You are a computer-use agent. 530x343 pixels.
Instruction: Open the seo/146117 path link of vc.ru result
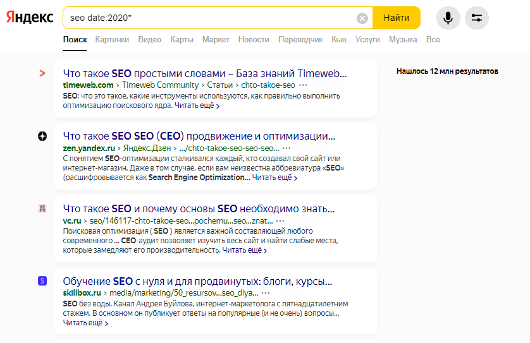click(x=181, y=221)
